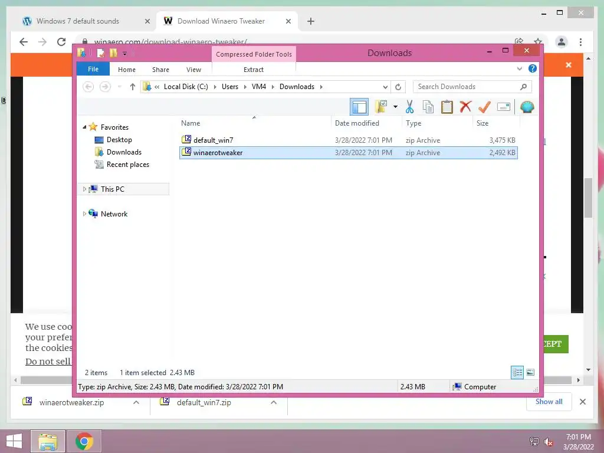Screen dimensions: 604x453
Task: Open the address bar history dropdown
Action: pos(385,87)
